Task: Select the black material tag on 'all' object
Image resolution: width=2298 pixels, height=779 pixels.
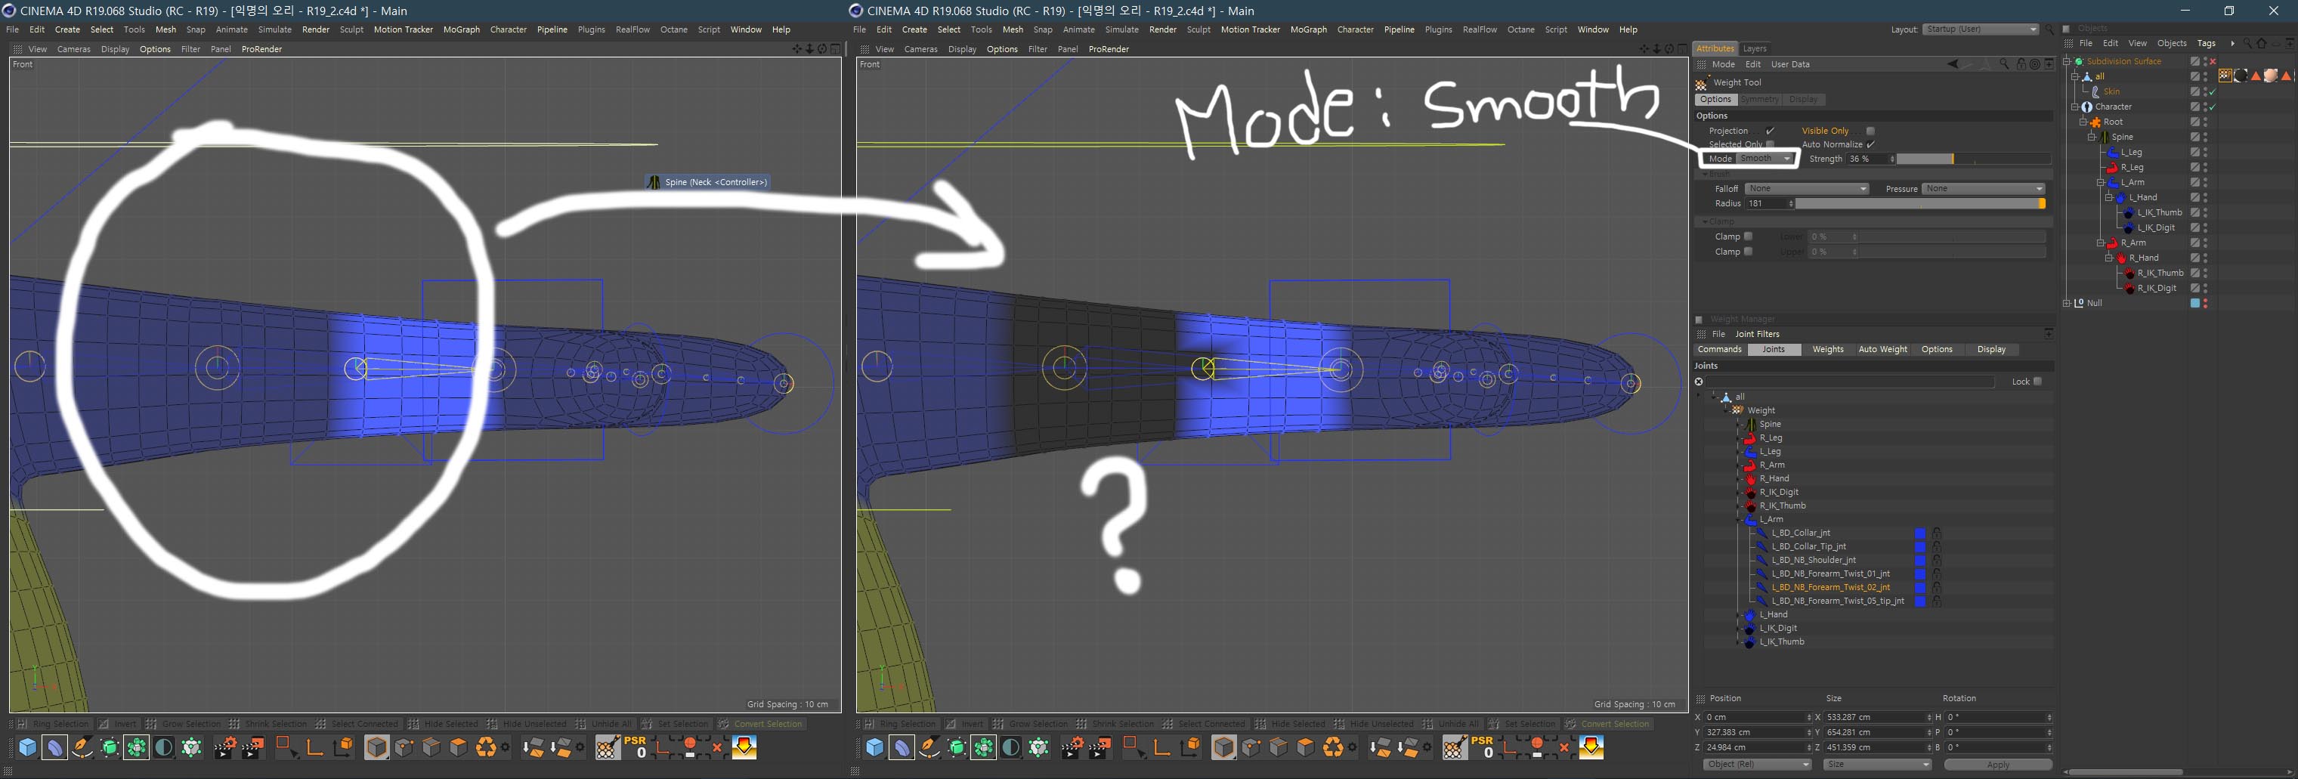Action: [x=2241, y=76]
